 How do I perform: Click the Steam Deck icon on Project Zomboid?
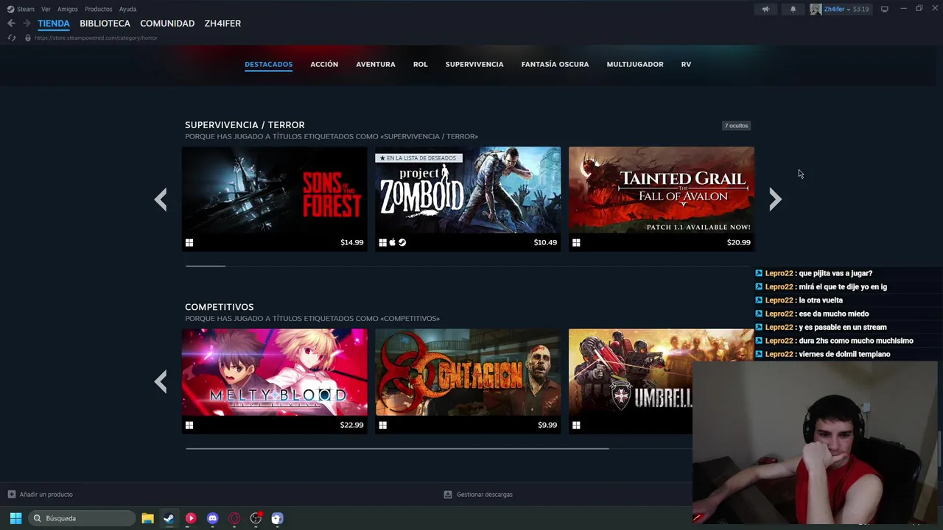(402, 242)
